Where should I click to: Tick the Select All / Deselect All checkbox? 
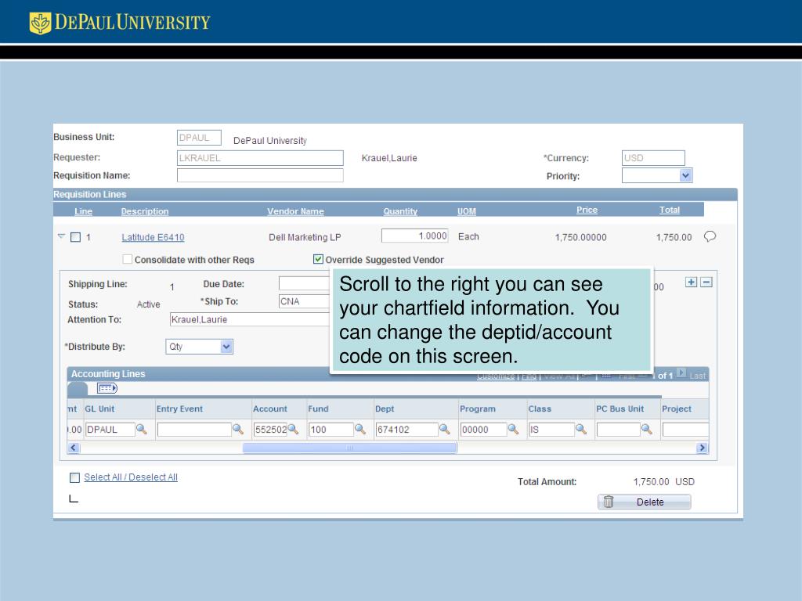click(x=74, y=477)
